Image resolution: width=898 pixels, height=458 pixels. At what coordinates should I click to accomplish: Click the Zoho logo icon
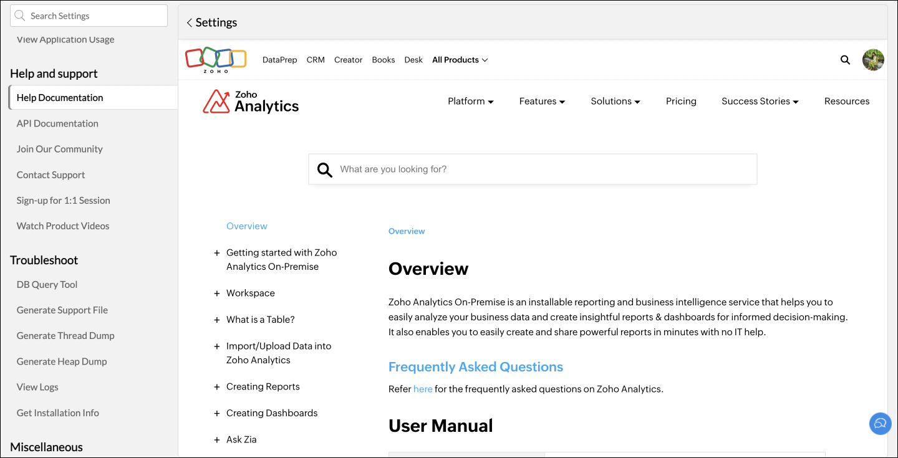click(216, 60)
